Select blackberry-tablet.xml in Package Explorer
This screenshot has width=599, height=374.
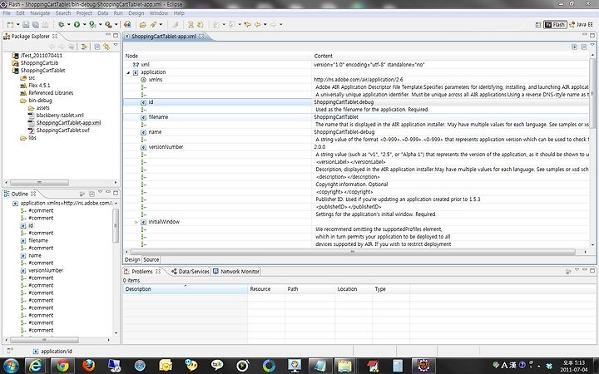click(x=56, y=116)
